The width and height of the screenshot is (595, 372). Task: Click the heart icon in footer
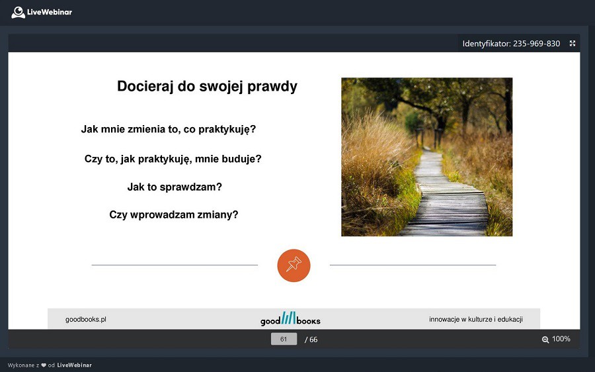click(x=44, y=365)
